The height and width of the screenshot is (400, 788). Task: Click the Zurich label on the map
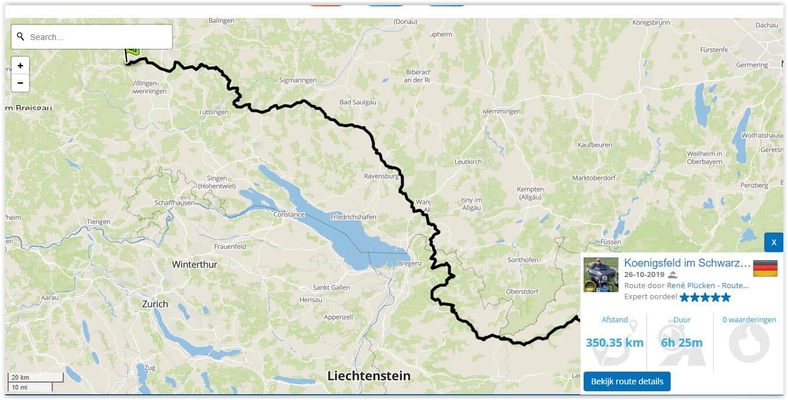tap(155, 304)
